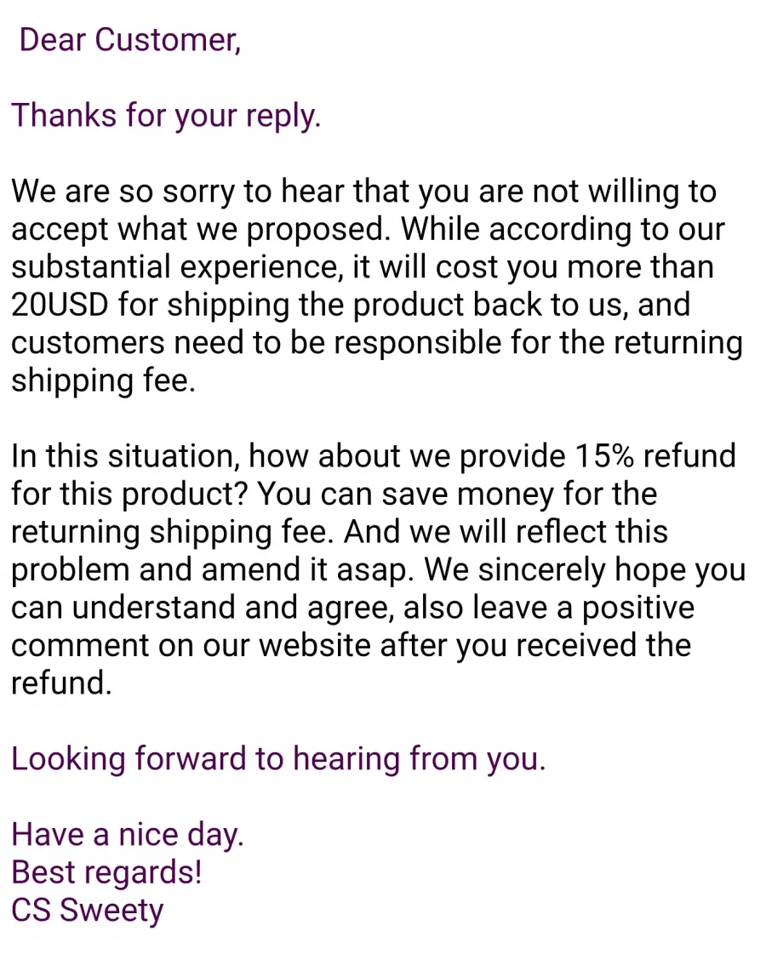Screen dimensions: 766x960
Task: Click the 'Have a nice day.' line
Action: tap(128, 835)
